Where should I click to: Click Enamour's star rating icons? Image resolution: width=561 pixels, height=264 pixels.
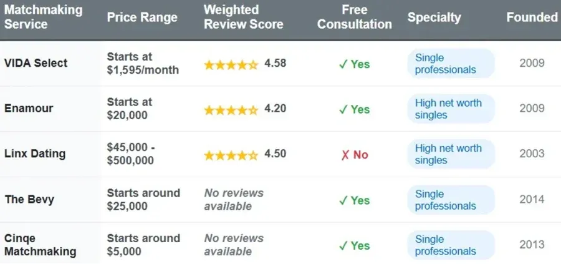coord(231,109)
